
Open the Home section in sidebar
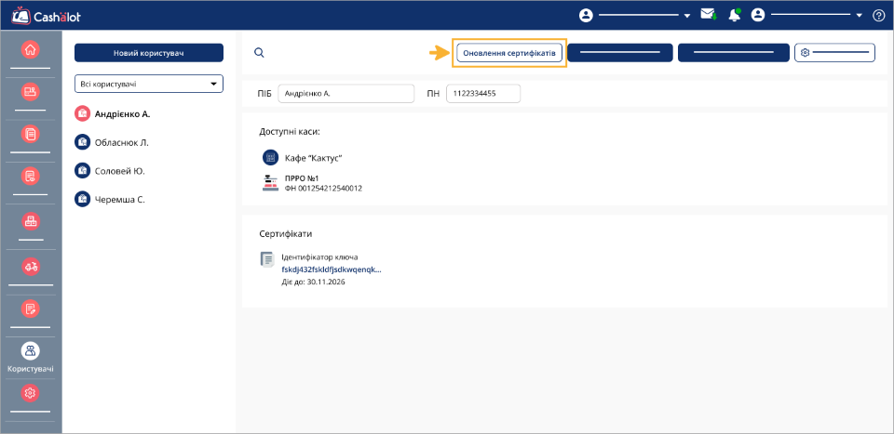pyautogui.click(x=30, y=50)
